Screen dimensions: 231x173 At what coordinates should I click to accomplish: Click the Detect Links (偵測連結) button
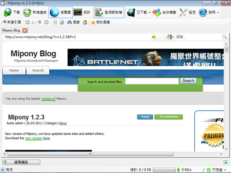pos(21,162)
